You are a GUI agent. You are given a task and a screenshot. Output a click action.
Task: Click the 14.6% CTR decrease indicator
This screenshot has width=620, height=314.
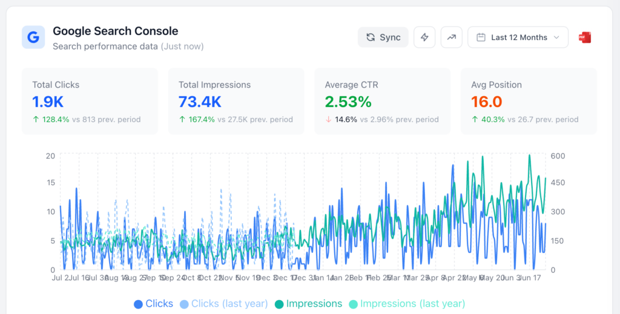[x=341, y=119]
